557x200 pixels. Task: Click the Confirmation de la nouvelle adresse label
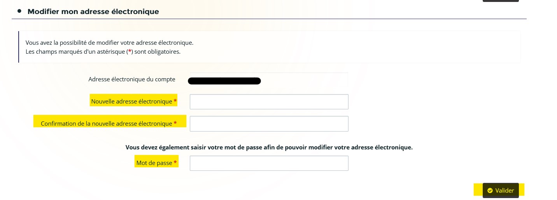[107, 124]
